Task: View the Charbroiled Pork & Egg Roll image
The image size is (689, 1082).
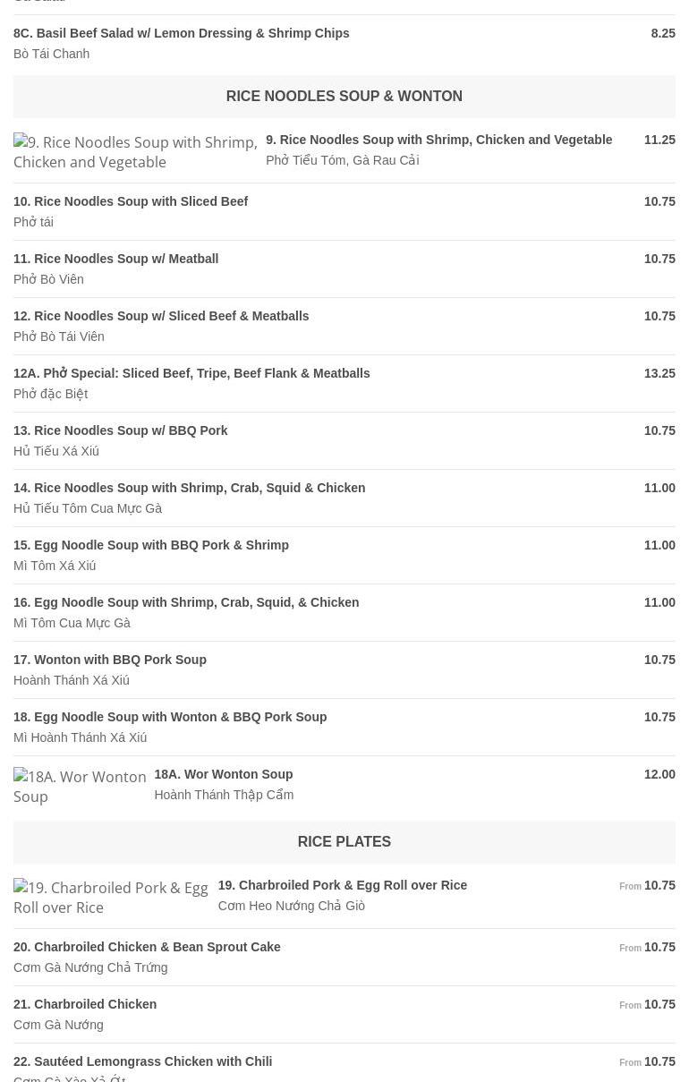Action: point(111,897)
